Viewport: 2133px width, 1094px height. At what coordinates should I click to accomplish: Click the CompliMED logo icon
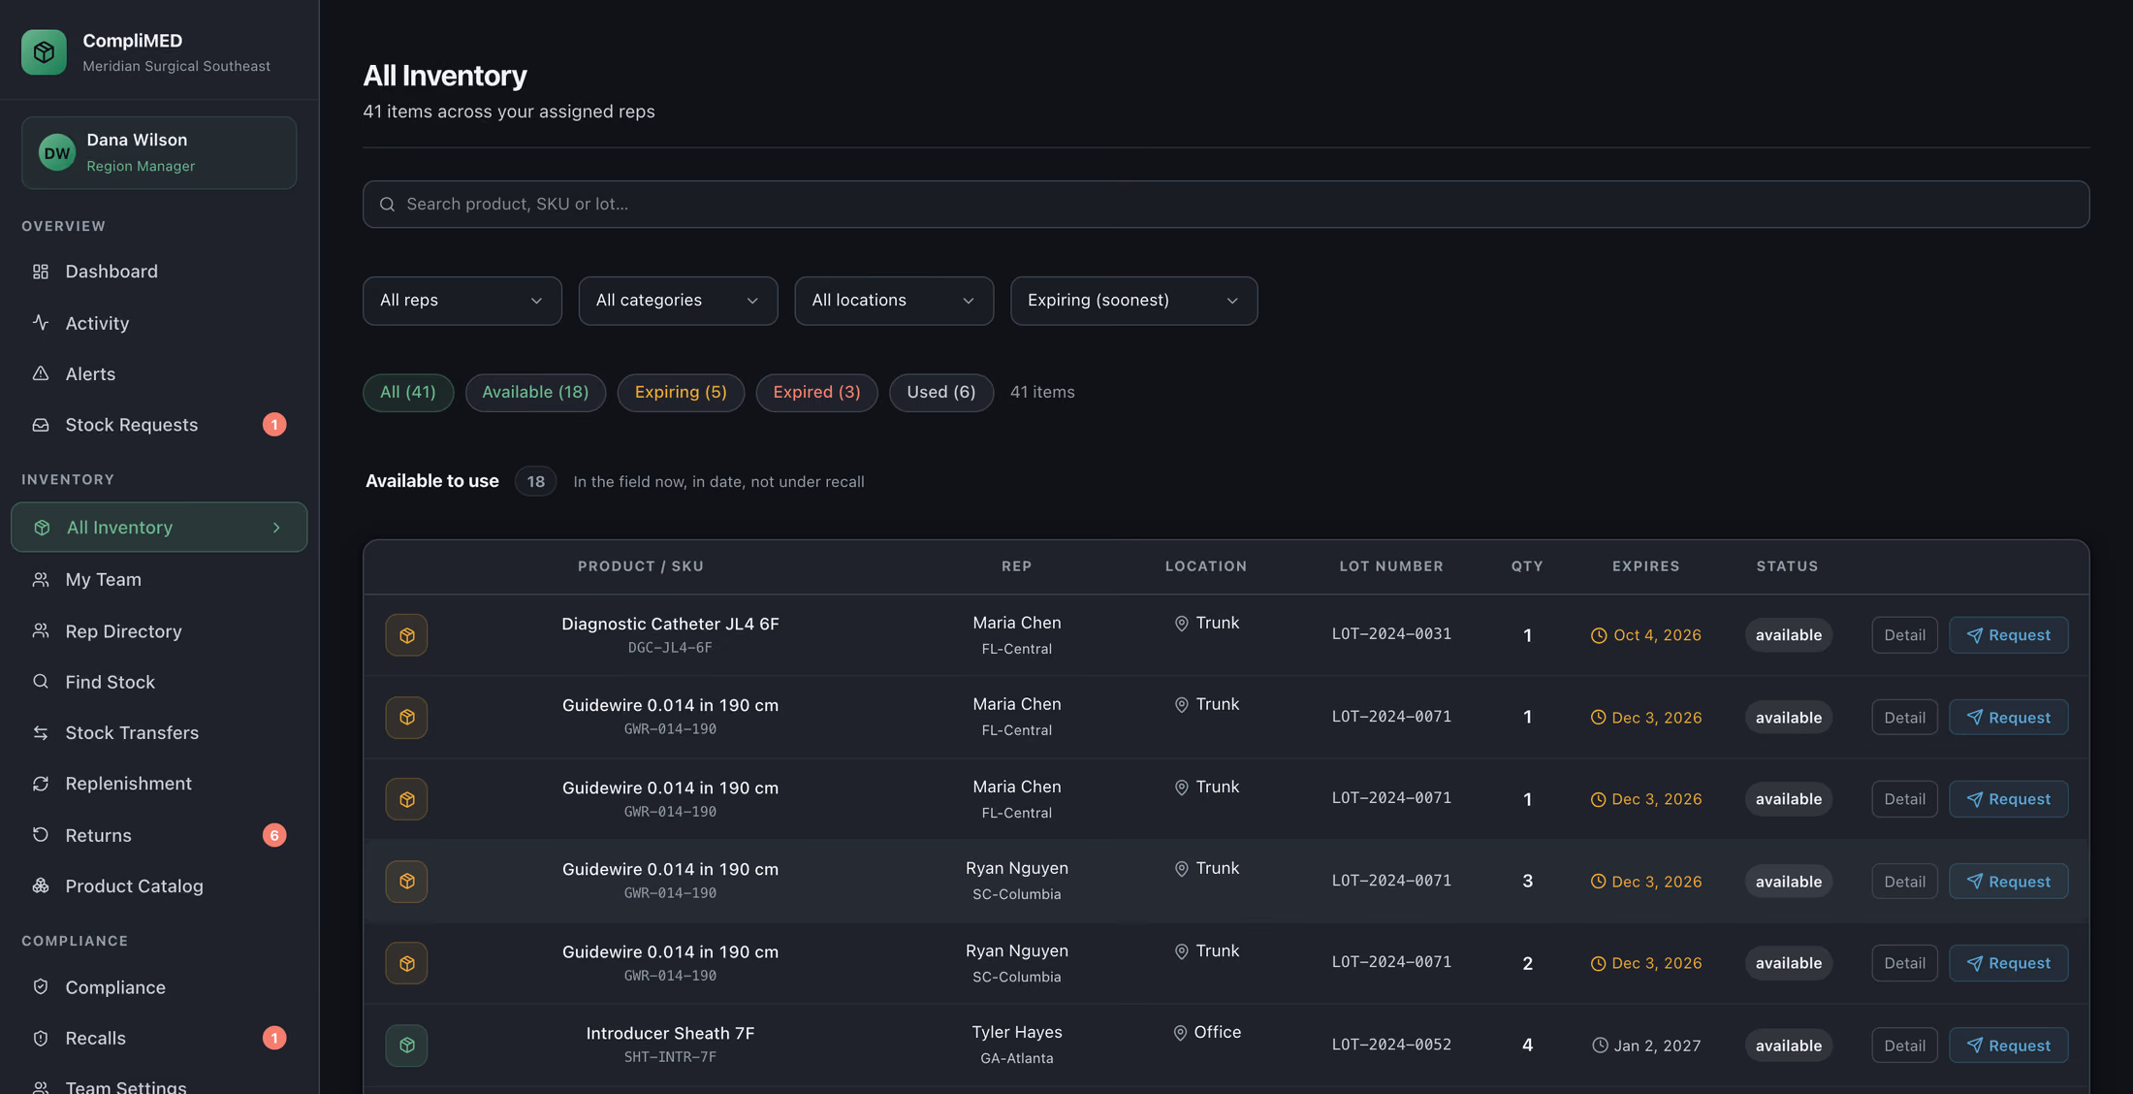tap(44, 52)
